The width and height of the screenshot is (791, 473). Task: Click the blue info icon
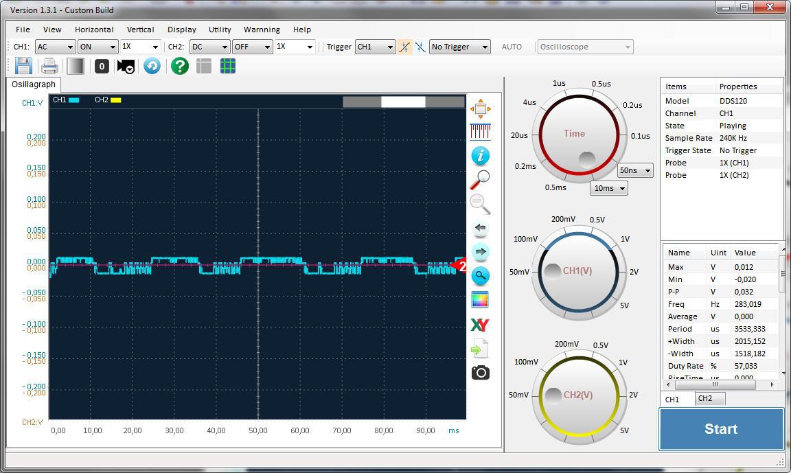pos(480,156)
